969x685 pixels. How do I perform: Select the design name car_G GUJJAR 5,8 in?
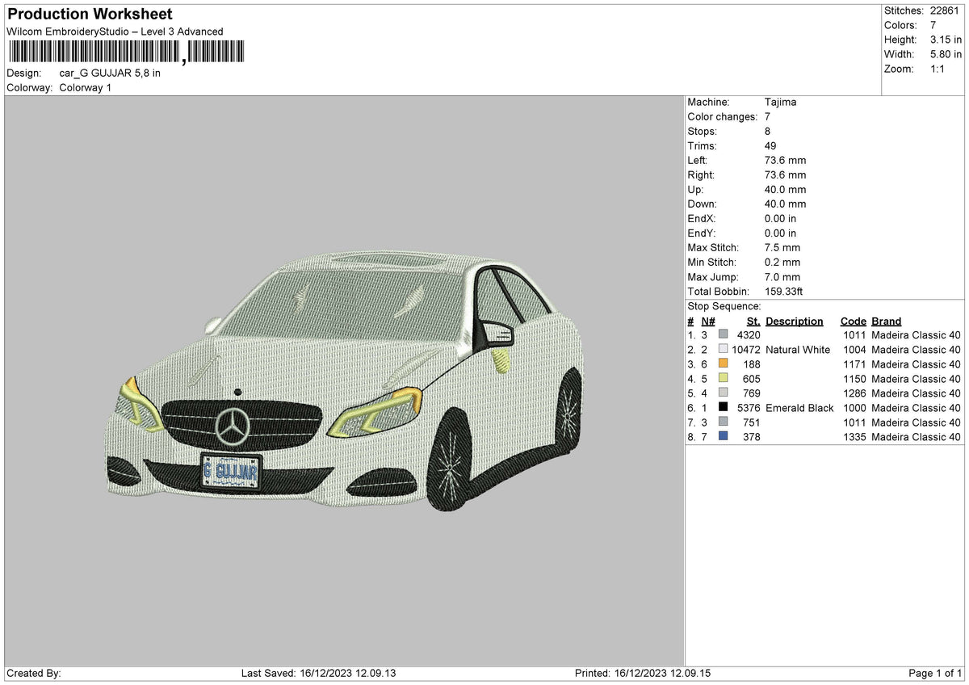(110, 74)
